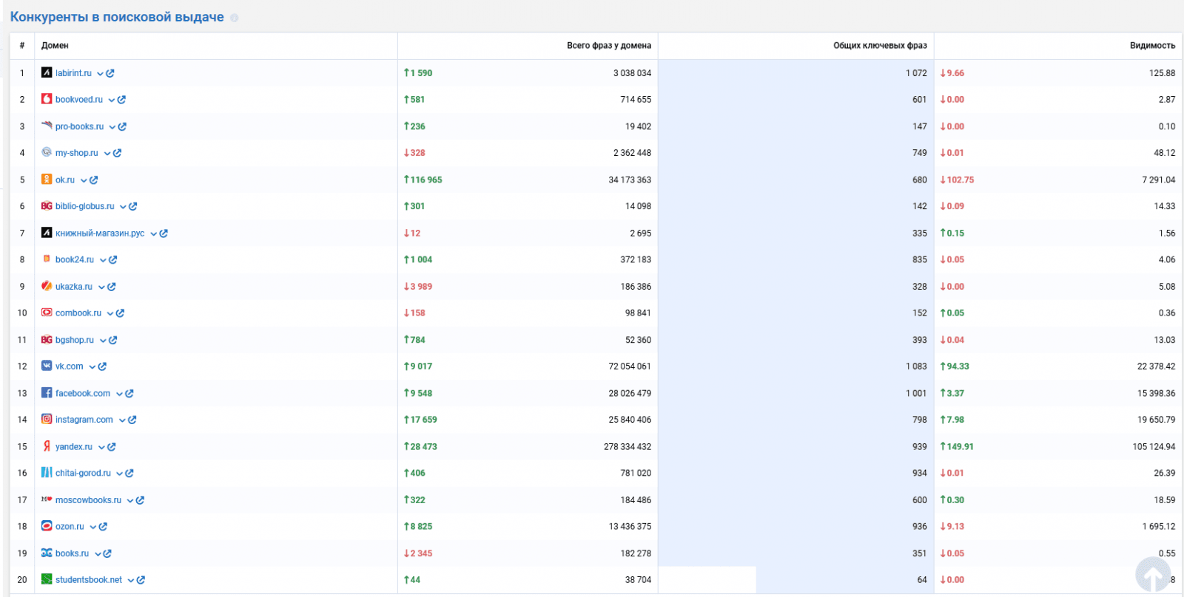
Task: Open instagram.com domain link
Action: [84, 420]
